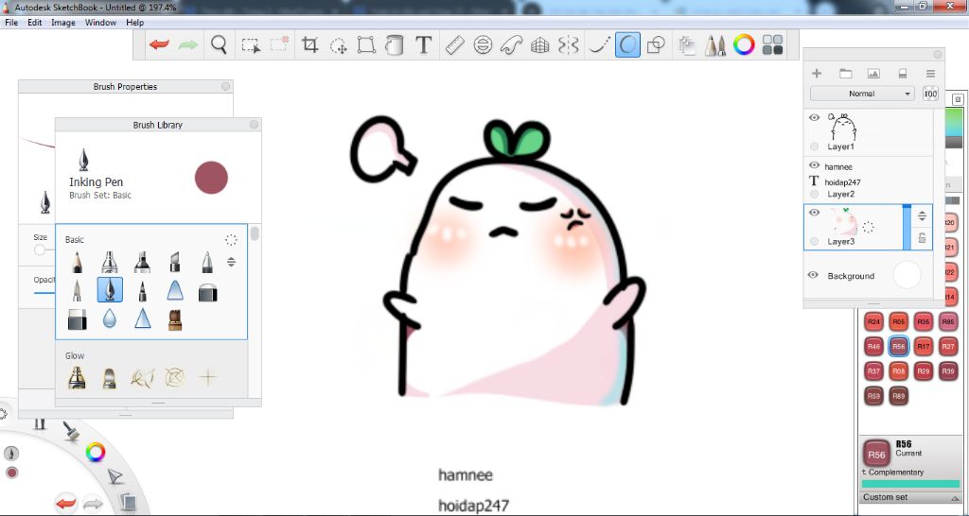The width and height of the screenshot is (969, 516).
Task: Toggle Layer3 visibility eye
Action: (814, 213)
